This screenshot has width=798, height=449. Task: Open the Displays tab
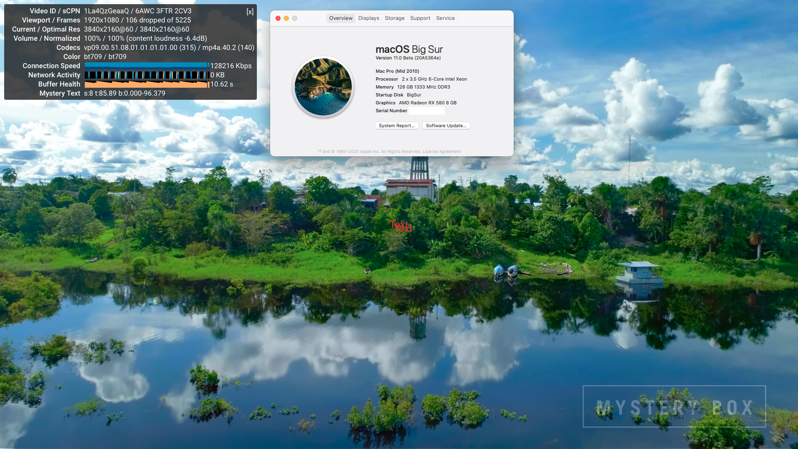pos(369,18)
